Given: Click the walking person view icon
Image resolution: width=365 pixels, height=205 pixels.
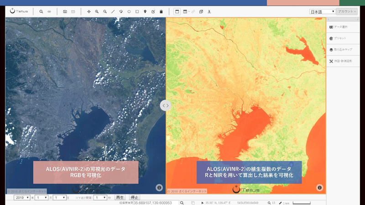Looking at the screenshot, I should point(209,12).
